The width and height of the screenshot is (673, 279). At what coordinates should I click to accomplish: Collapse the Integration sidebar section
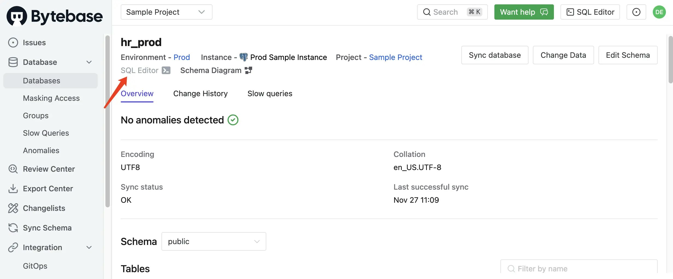(x=89, y=247)
